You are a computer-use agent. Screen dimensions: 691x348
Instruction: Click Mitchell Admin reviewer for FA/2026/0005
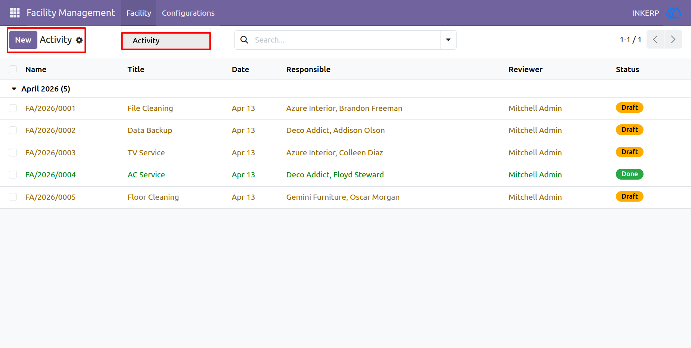click(535, 197)
